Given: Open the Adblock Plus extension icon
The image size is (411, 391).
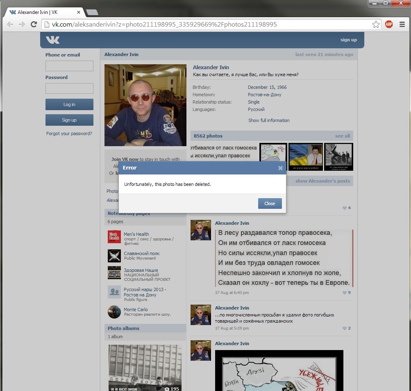Looking at the screenshot, I should tap(389, 24).
